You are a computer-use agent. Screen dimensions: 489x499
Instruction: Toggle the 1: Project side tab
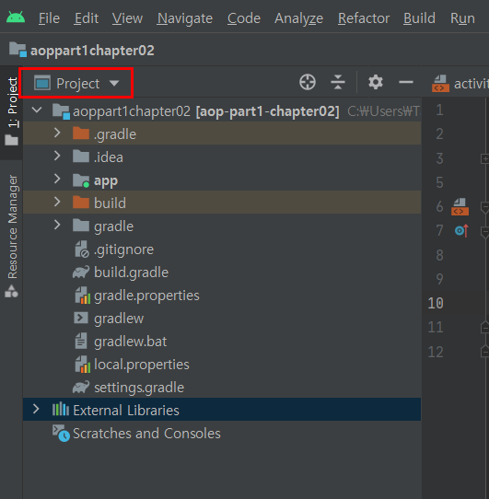[x=12, y=111]
